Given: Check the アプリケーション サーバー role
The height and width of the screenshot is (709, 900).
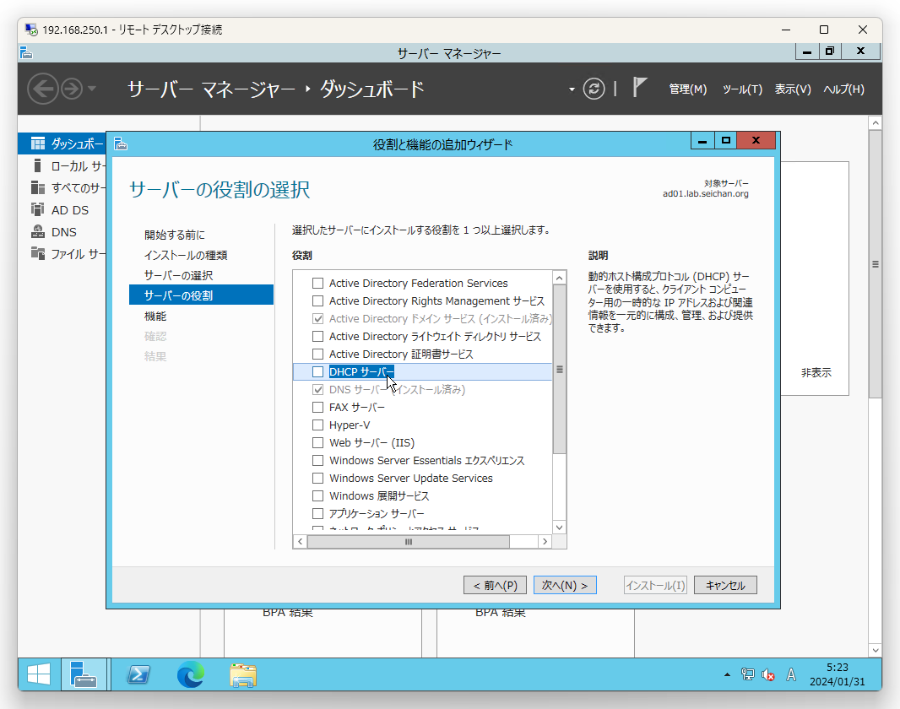Looking at the screenshot, I should pyautogui.click(x=317, y=514).
